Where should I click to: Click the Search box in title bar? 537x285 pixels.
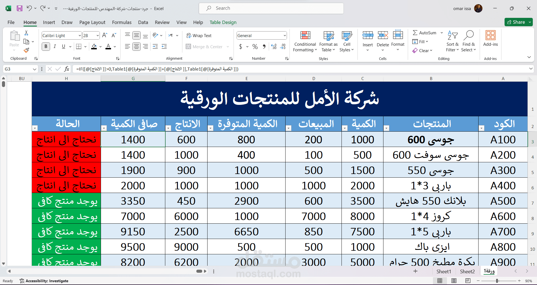pyautogui.click(x=271, y=8)
